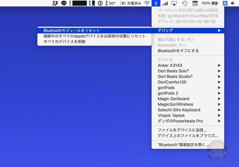This screenshot has width=239, height=167.
Task: Expand the goriPods 2 device submenu
Action: point(188,93)
